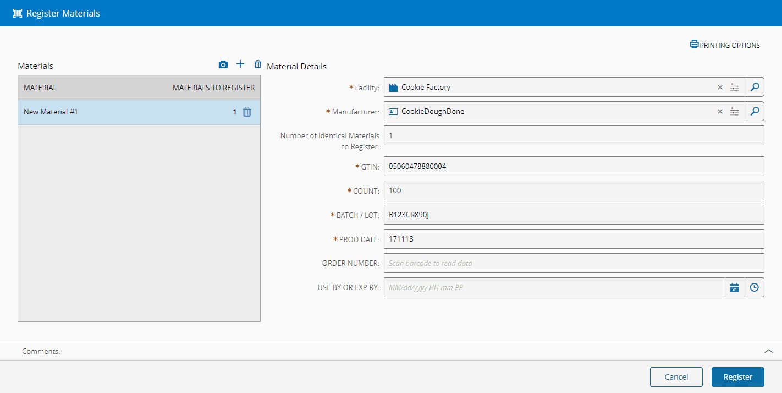Screen dimensions: 782x393
Task: Expand the Comments section chevron
Action: [x=769, y=351]
